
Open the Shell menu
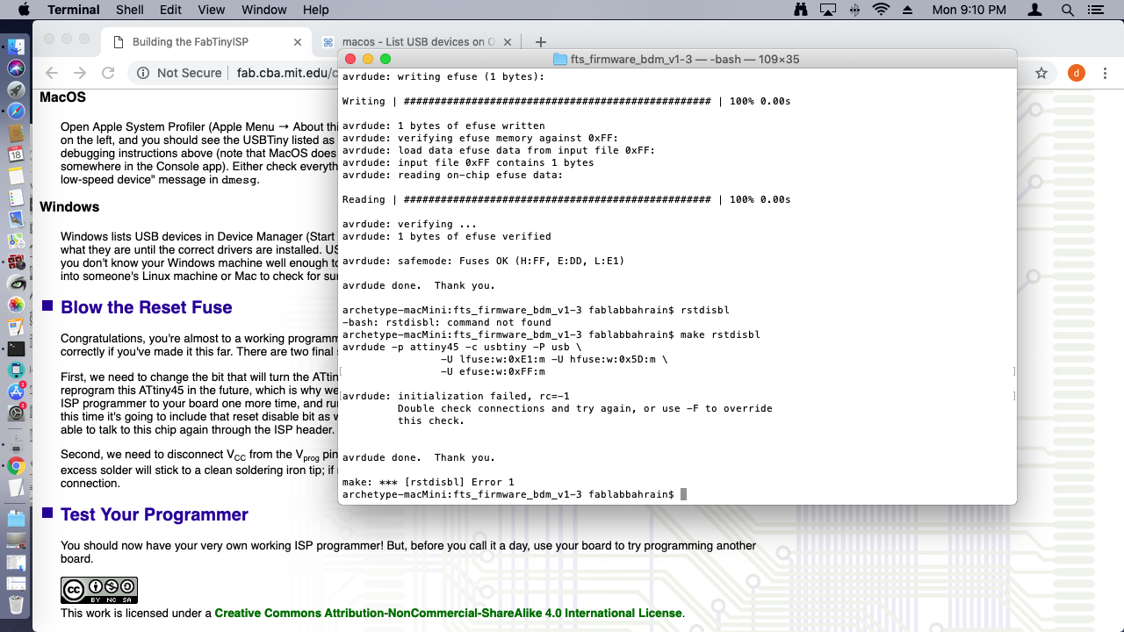[130, 10]
